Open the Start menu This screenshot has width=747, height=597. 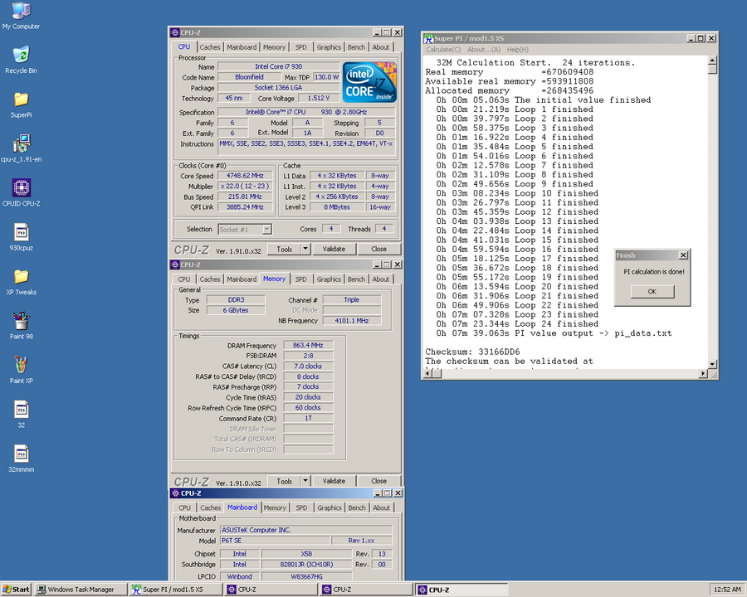[16, 590]
